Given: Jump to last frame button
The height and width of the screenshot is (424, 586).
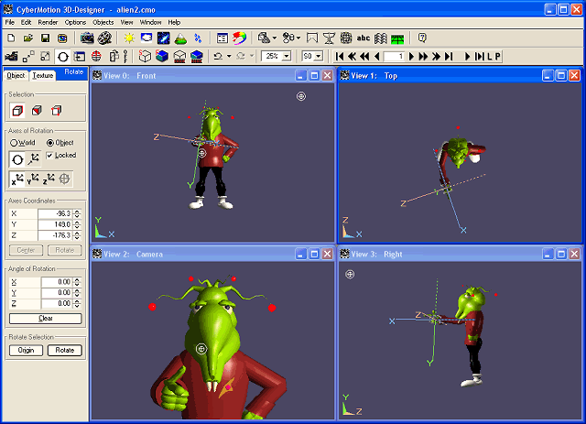Looking at the screenshot, I should (449, 57).
